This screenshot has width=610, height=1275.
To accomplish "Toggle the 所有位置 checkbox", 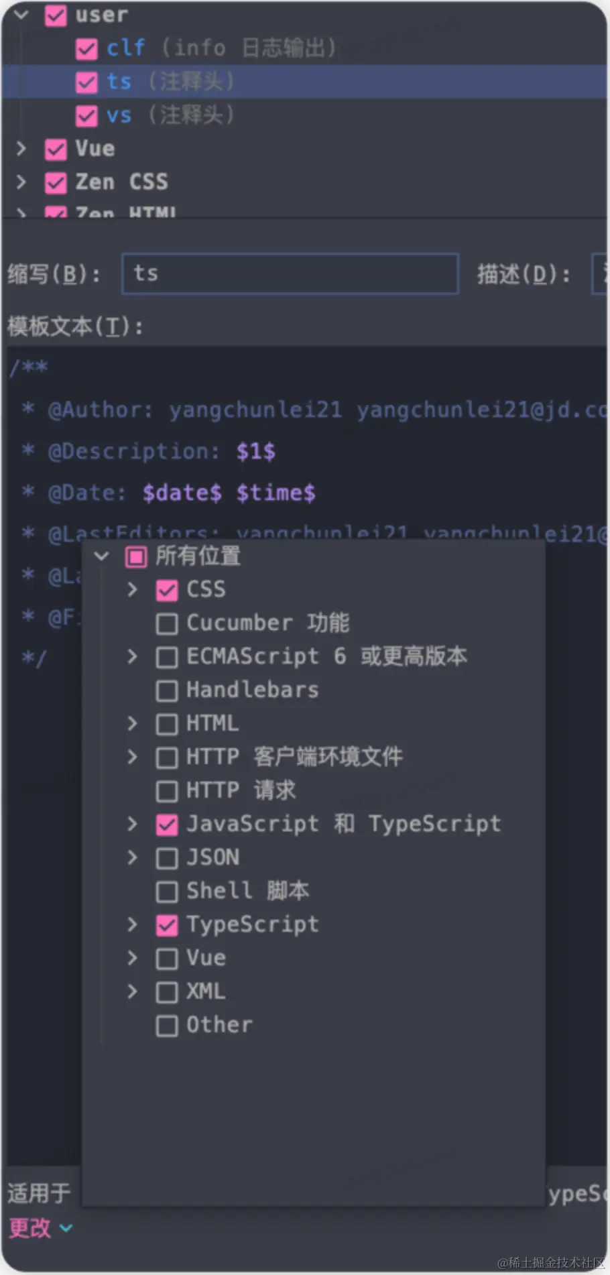I will (x=136, y=556).
